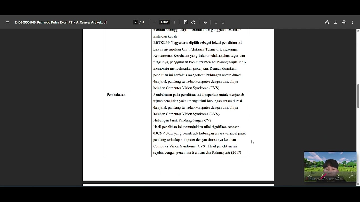Open the PDF viewer sidebar menu
360x202 pixels.
[x=8, y=22]
